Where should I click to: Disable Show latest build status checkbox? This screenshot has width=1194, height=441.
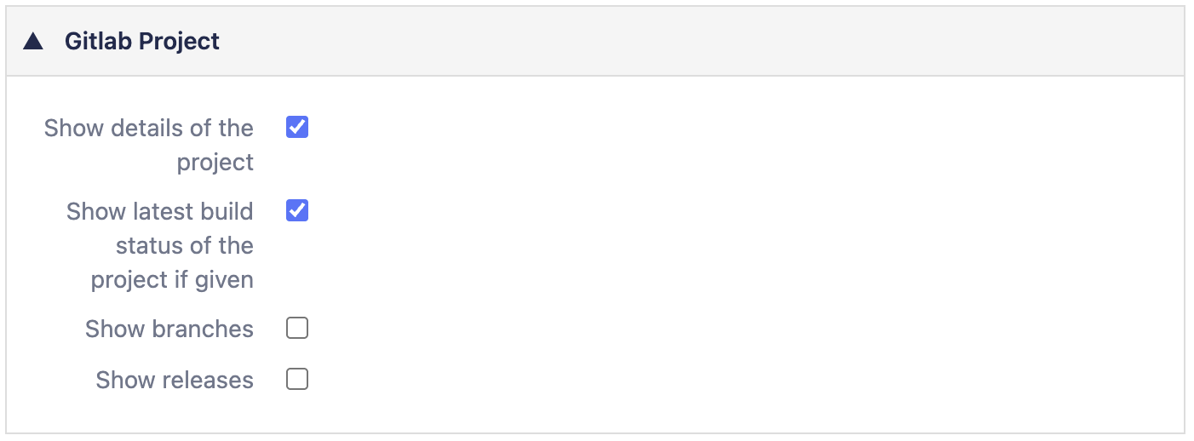pyautogui.click(x=297, y=210)
